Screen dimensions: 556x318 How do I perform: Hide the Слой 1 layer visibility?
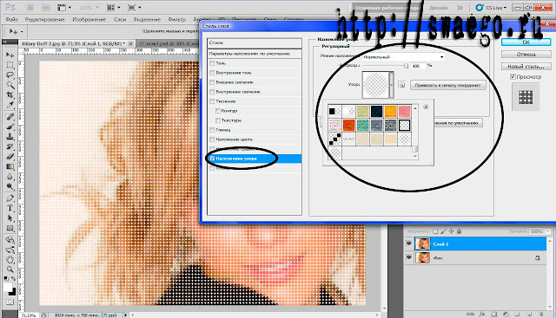coord(408,243)
